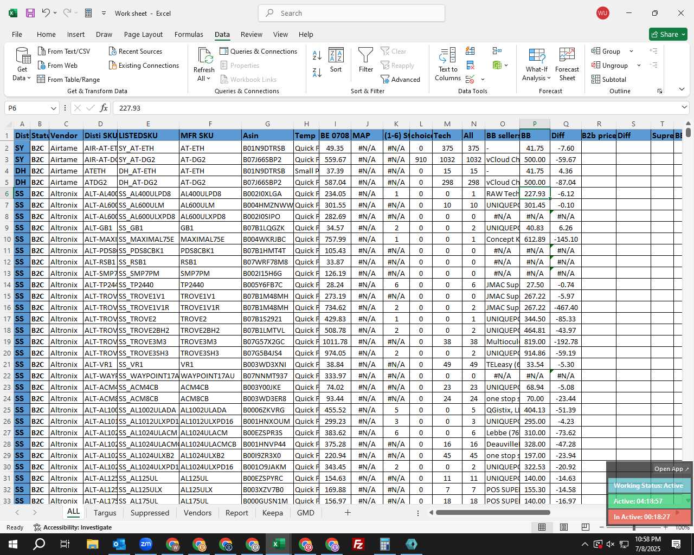Sort A to Z ascending

(317, 55)
